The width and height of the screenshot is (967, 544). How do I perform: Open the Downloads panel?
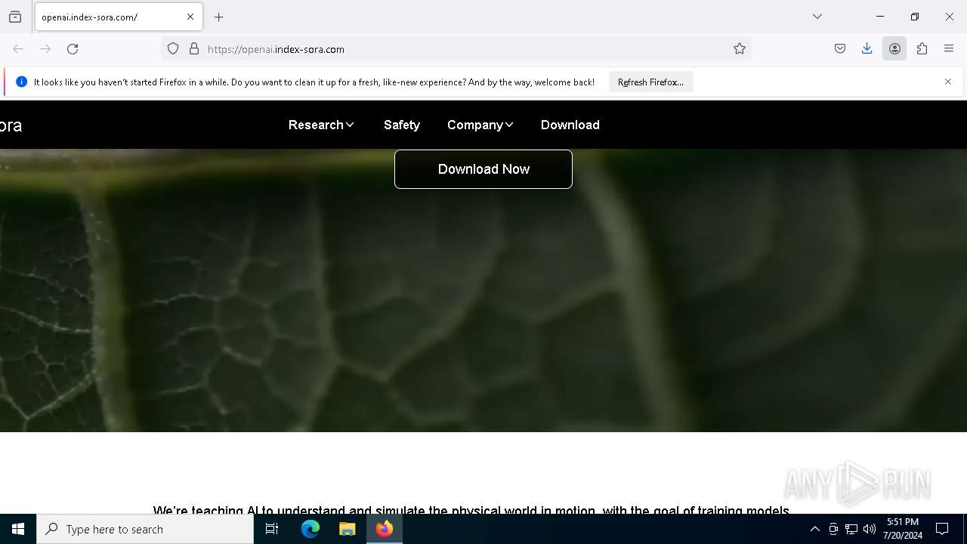tap(867, 49)
